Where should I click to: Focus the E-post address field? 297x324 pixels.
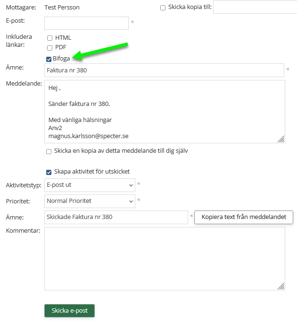click(86, 23)
